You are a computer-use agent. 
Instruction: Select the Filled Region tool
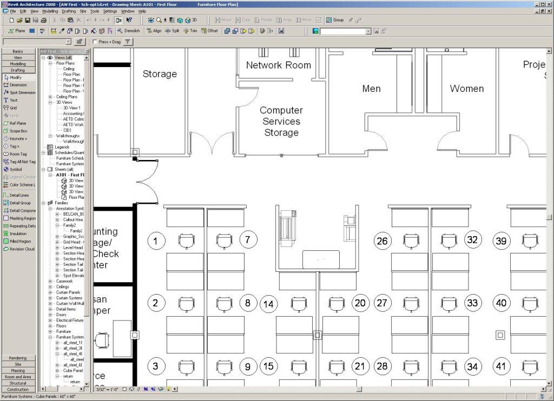coord(18,242)
